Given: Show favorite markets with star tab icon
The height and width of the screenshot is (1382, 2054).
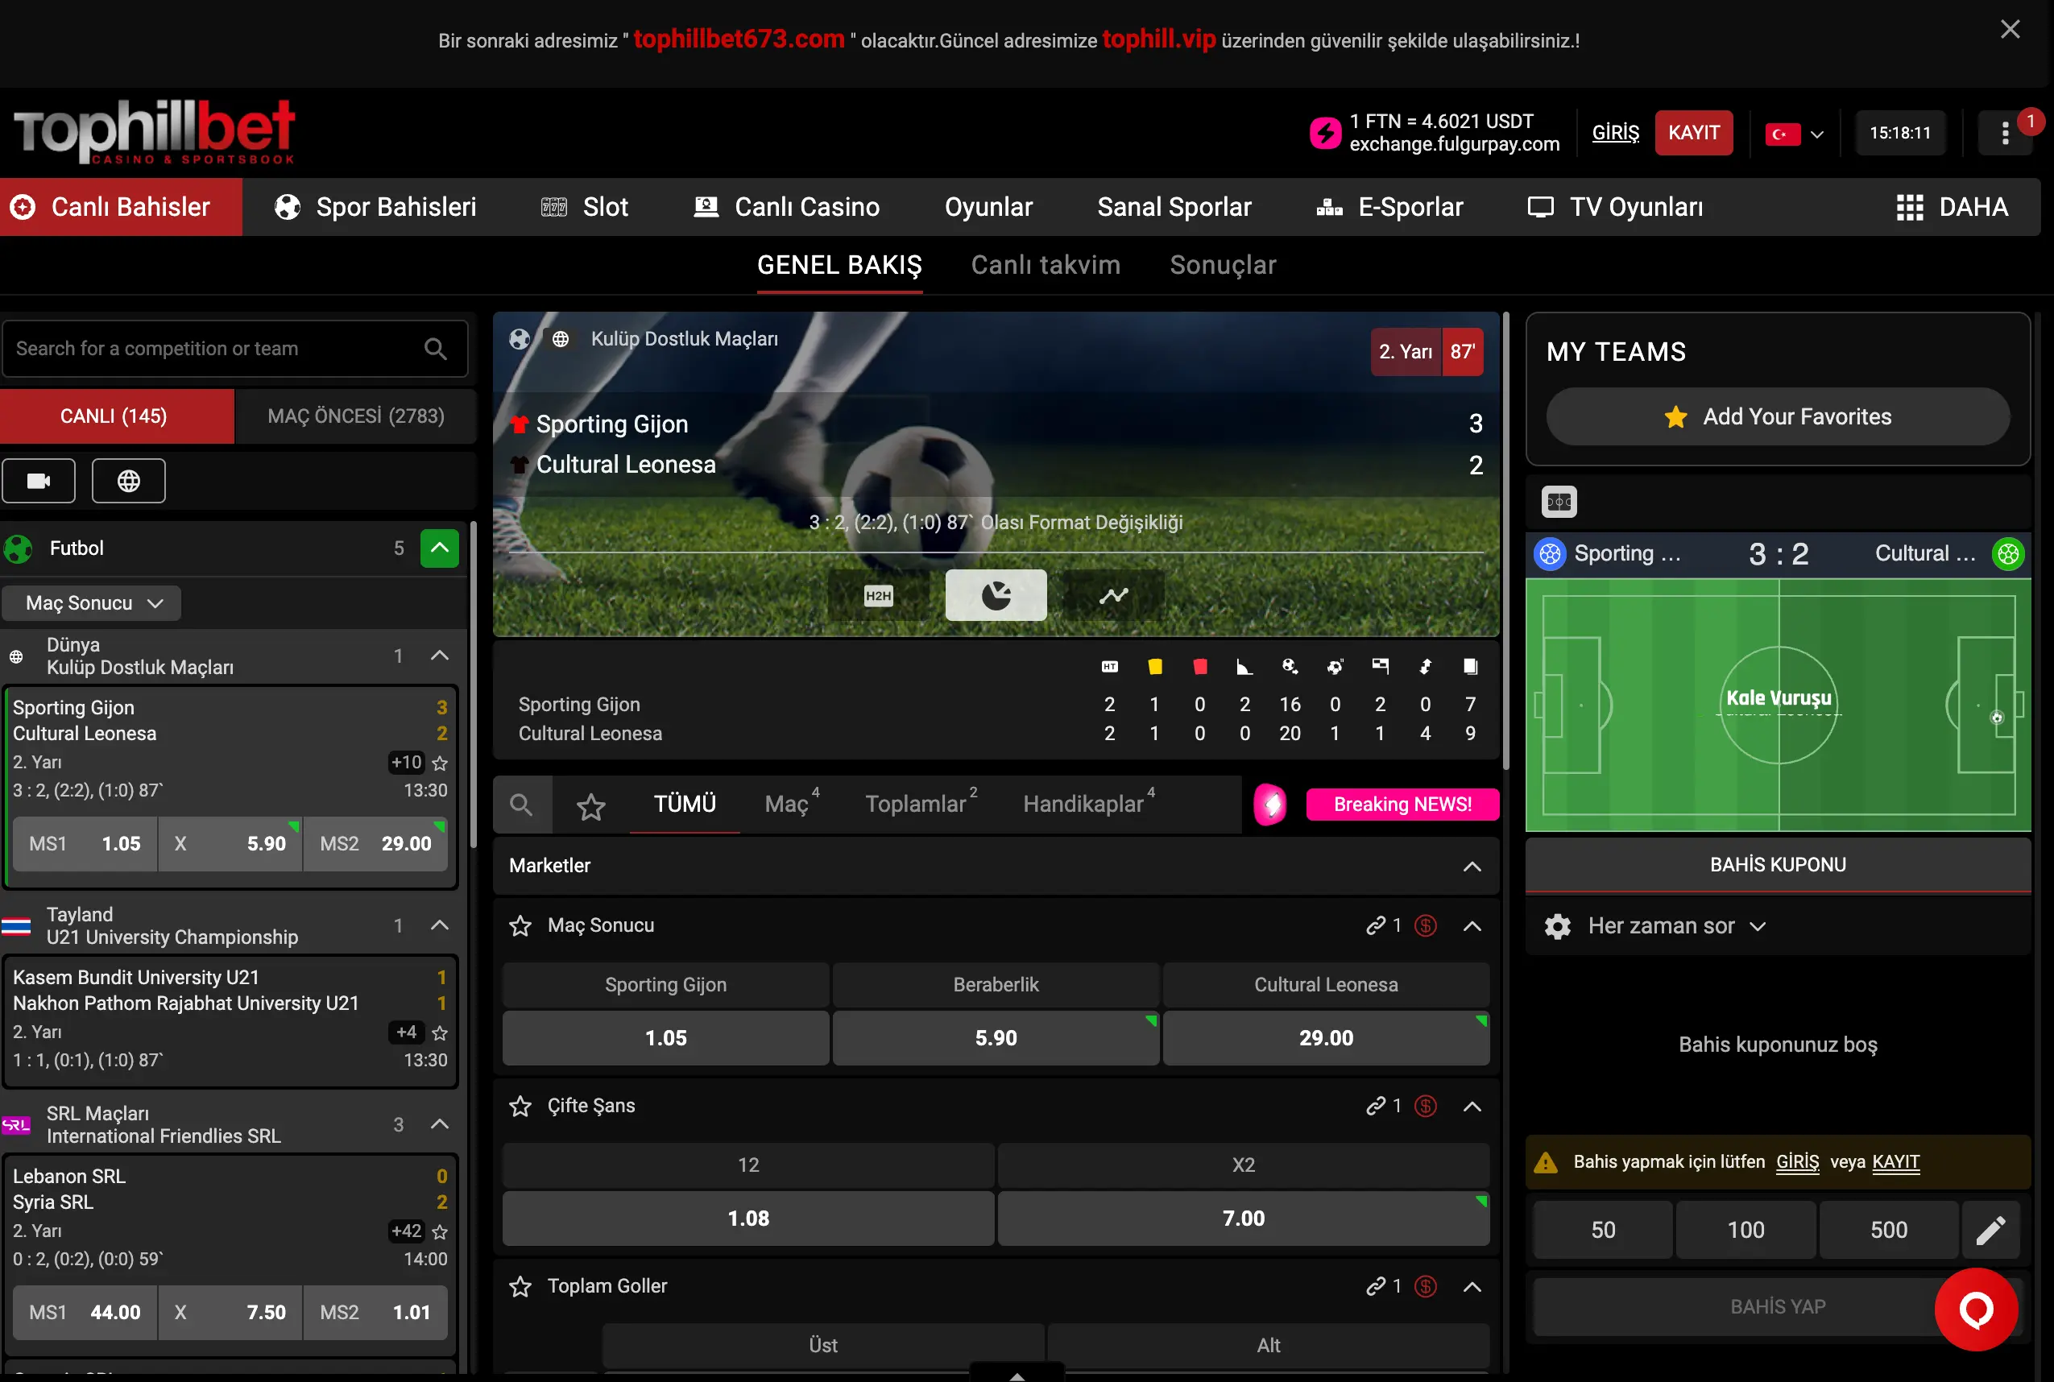Looking at the screenshot, I should point(590,806).
